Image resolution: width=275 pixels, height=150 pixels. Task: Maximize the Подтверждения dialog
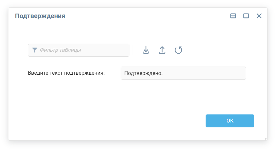point(246,16)
